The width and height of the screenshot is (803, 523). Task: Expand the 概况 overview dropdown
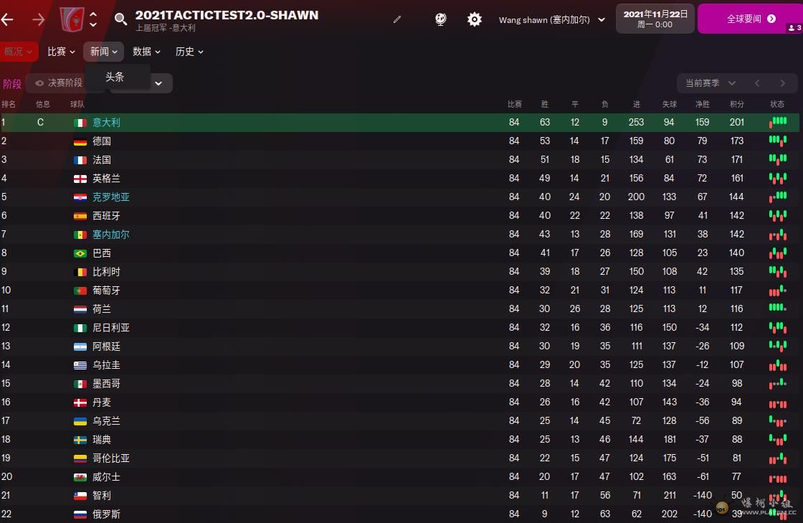pyautogui.click(x=19, y=52)
